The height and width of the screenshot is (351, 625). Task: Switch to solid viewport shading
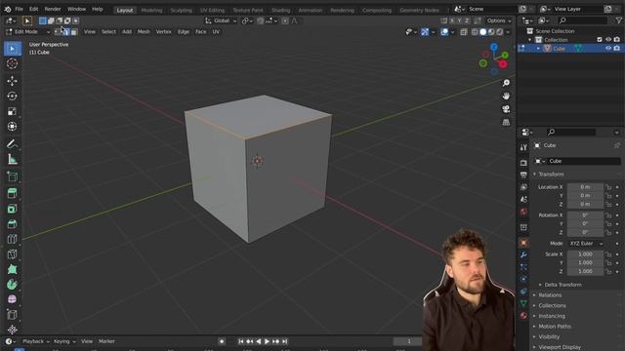(x=483, y=32)
